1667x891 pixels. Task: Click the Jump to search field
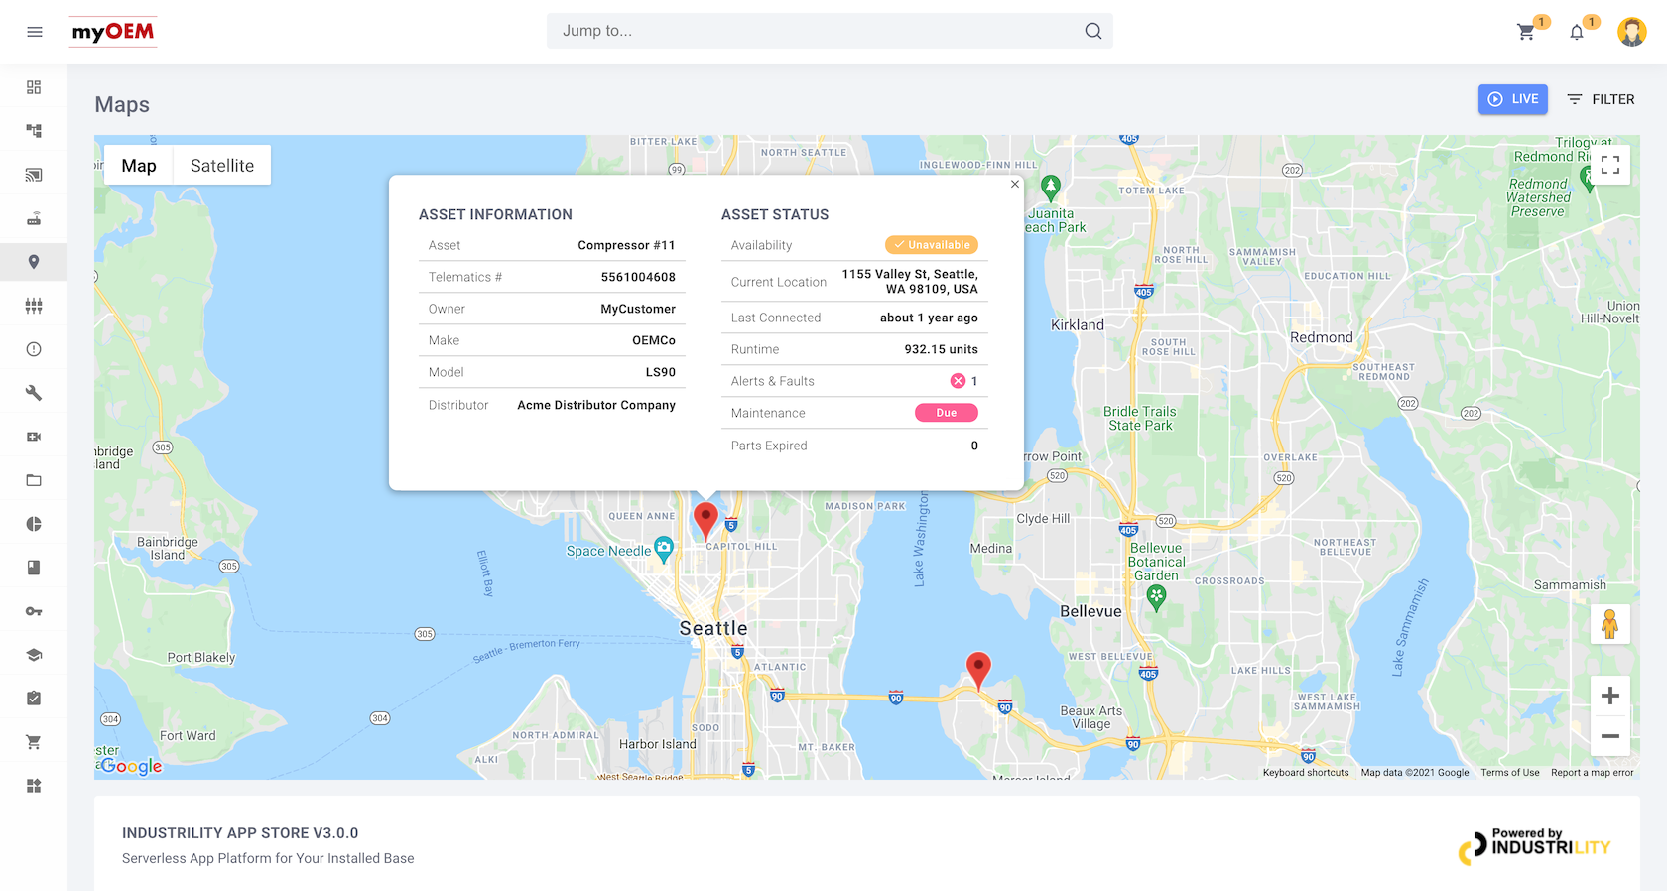point(830,31)
